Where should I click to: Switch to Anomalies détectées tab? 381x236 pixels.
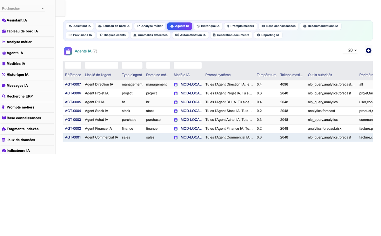click(150, 35)
